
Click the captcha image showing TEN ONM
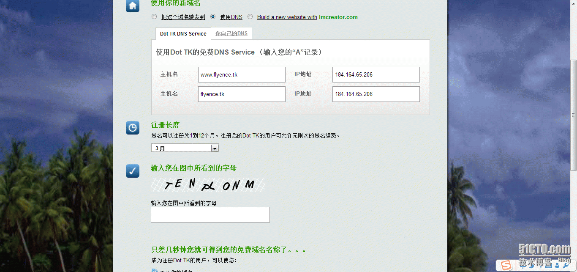(208, 185)
